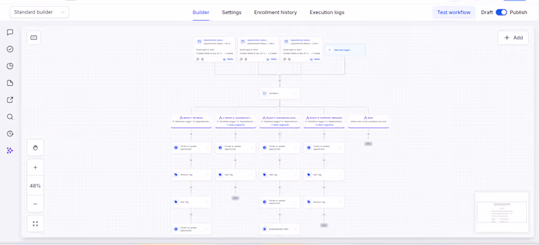The image size is (539, 245).
Task: Open the Standard builder dropdown
Action: click(x=40, y=12)
